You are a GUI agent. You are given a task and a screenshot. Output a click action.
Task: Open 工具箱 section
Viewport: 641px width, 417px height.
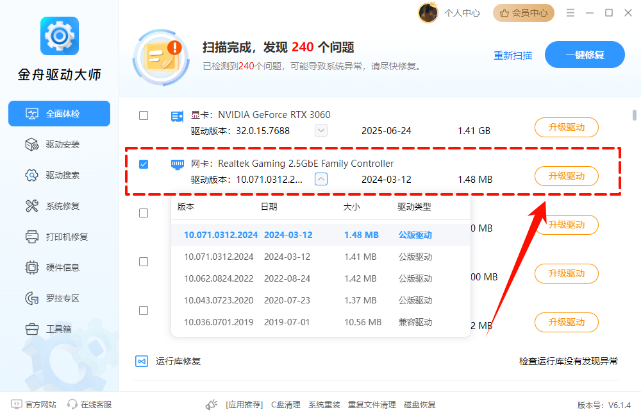pos(59,329)
